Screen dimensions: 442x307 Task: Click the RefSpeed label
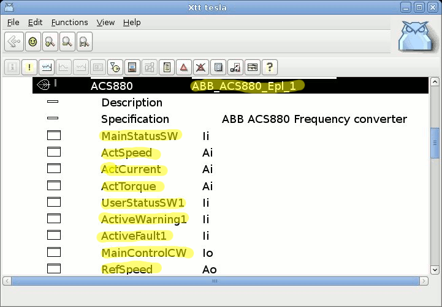(x=127, y=269)
